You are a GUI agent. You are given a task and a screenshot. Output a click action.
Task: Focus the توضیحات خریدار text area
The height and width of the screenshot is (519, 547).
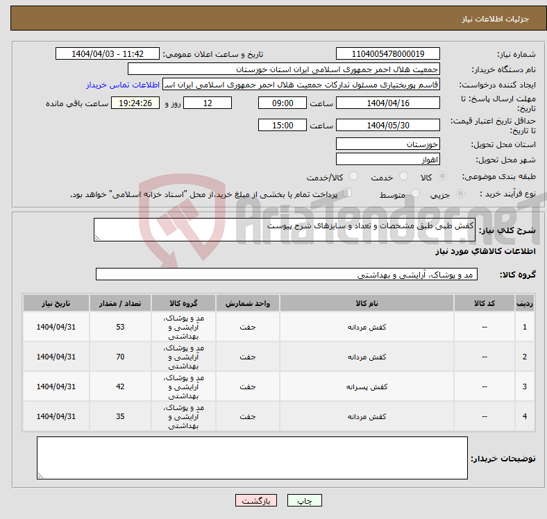[252, 457]
